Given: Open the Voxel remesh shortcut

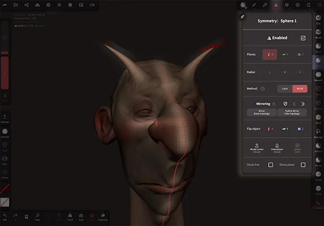Looking at the screenshot, I should click(x=70, y=217).
